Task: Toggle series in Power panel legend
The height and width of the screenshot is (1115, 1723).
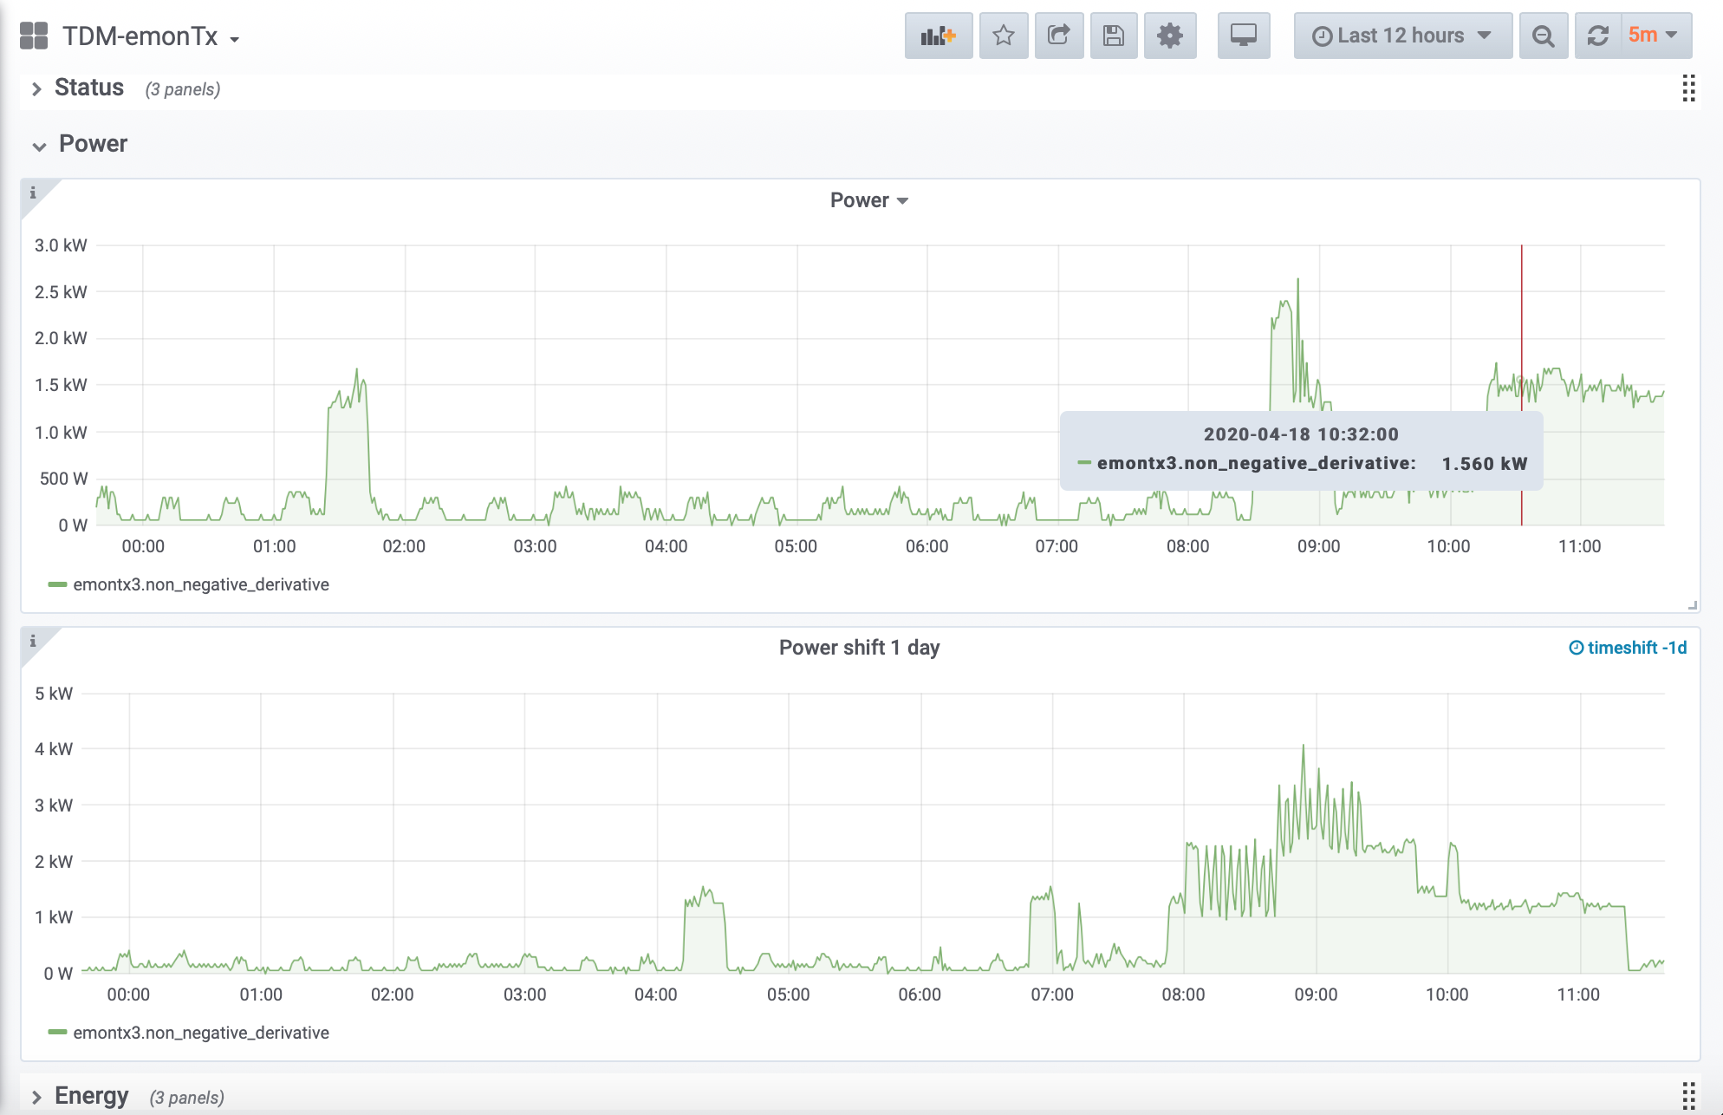Action: pos(200,584)
